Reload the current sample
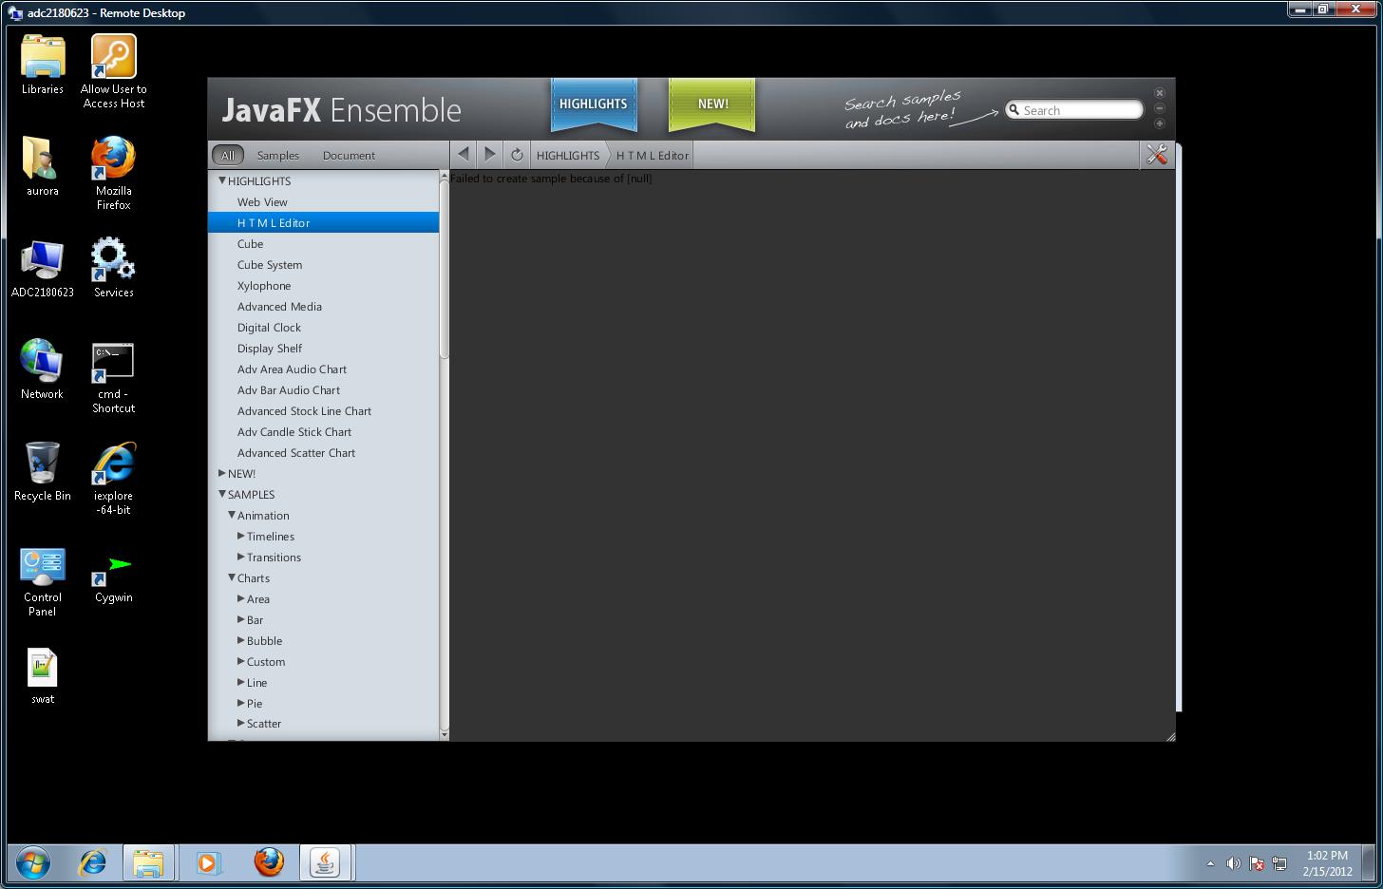 [x=517, y=155]
